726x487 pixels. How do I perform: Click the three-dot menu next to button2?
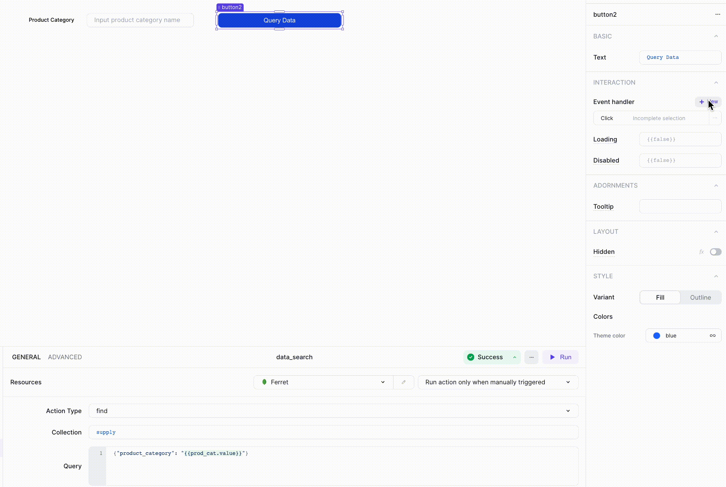(717, 14)
